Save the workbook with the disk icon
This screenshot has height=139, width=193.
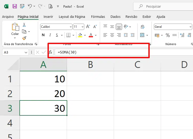pos(15,6)
